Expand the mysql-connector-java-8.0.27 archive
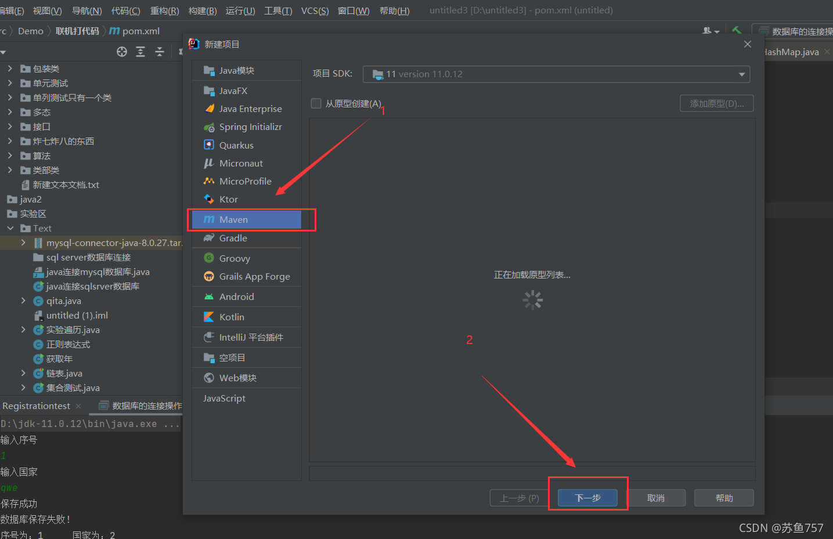 point(23,243)
